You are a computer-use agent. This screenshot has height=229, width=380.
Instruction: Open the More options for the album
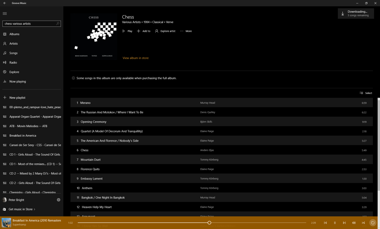pyautogui.click(x=186, y=31)
